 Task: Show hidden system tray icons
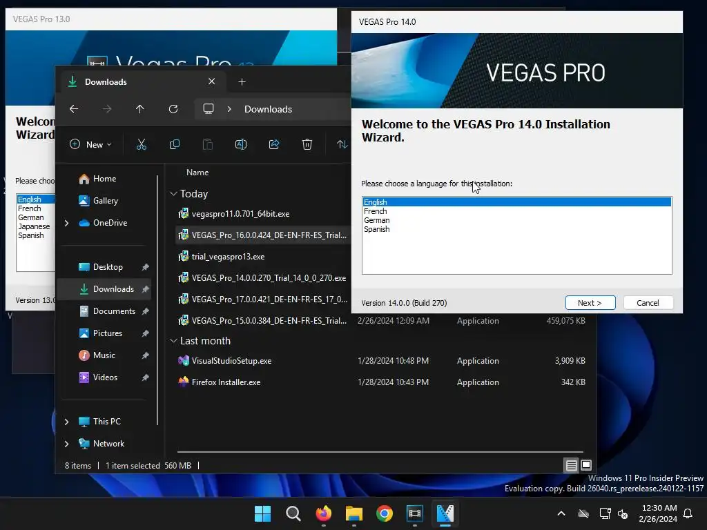pos(561,513)
